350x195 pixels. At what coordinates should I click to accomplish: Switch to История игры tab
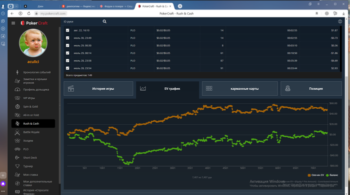pos(98,89)
